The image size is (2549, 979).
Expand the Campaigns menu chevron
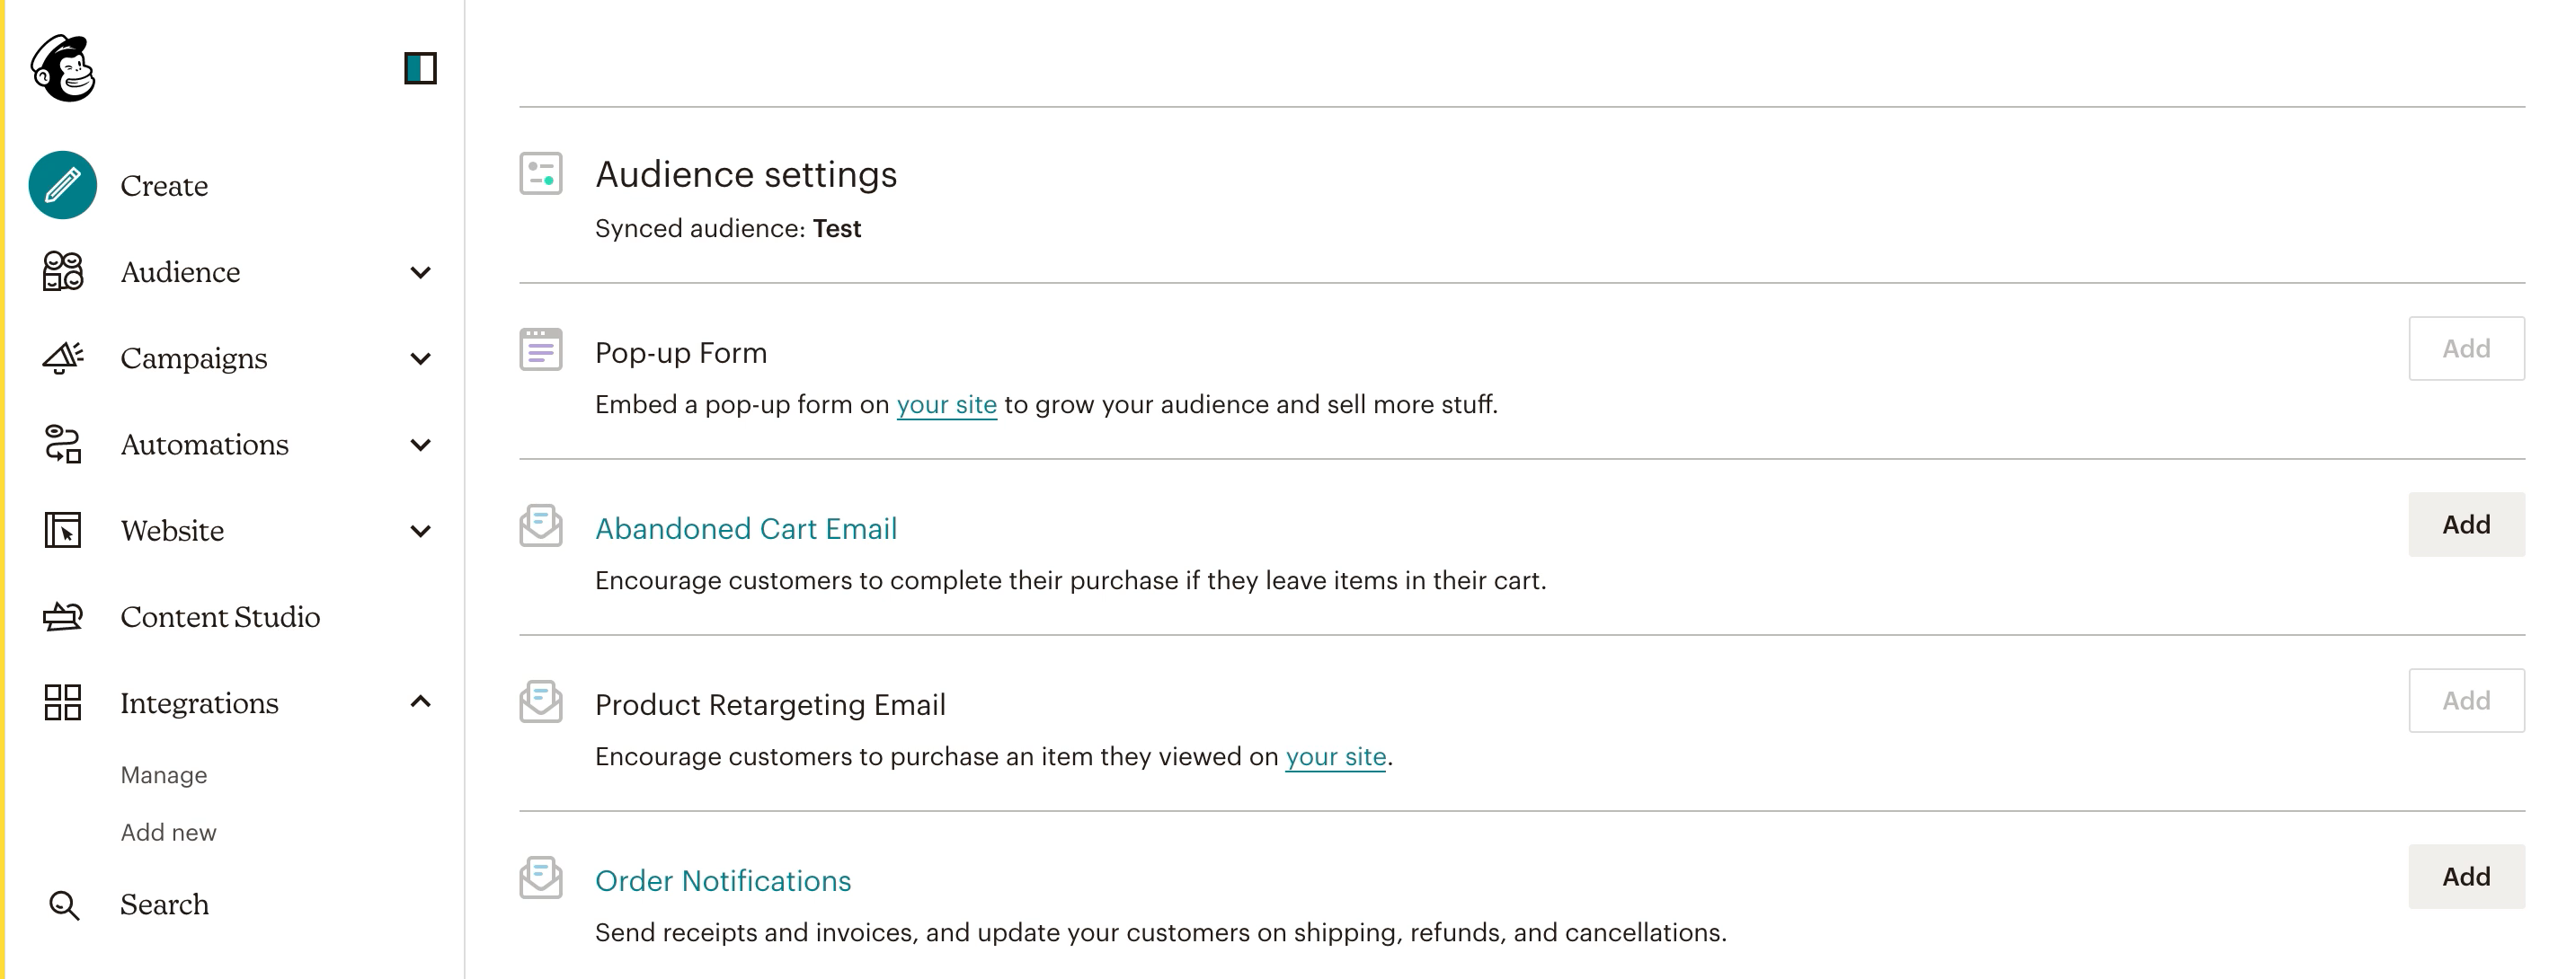[x=421, y=358]
